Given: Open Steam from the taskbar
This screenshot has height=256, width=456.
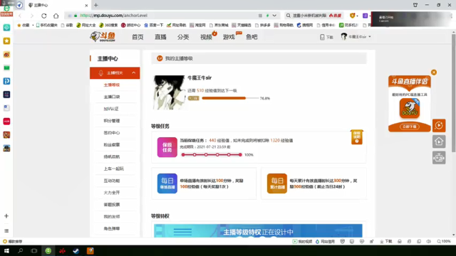Looking at the screenshot, I should [x=76, y=251].
